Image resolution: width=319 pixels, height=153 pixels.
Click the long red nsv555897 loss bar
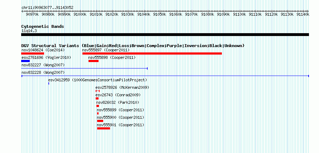152,53
